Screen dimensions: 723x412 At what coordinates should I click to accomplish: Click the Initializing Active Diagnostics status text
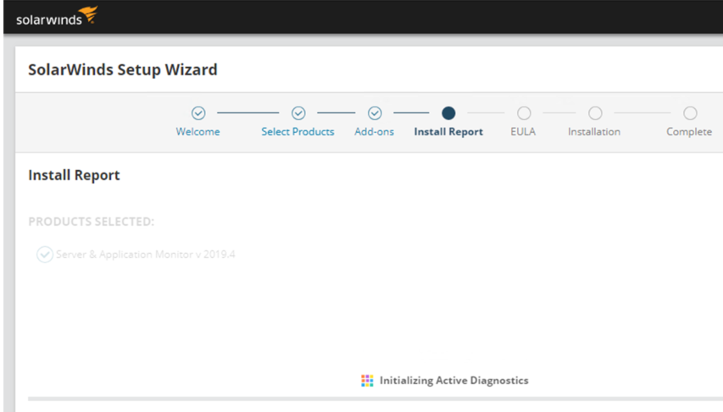[453, 381]
